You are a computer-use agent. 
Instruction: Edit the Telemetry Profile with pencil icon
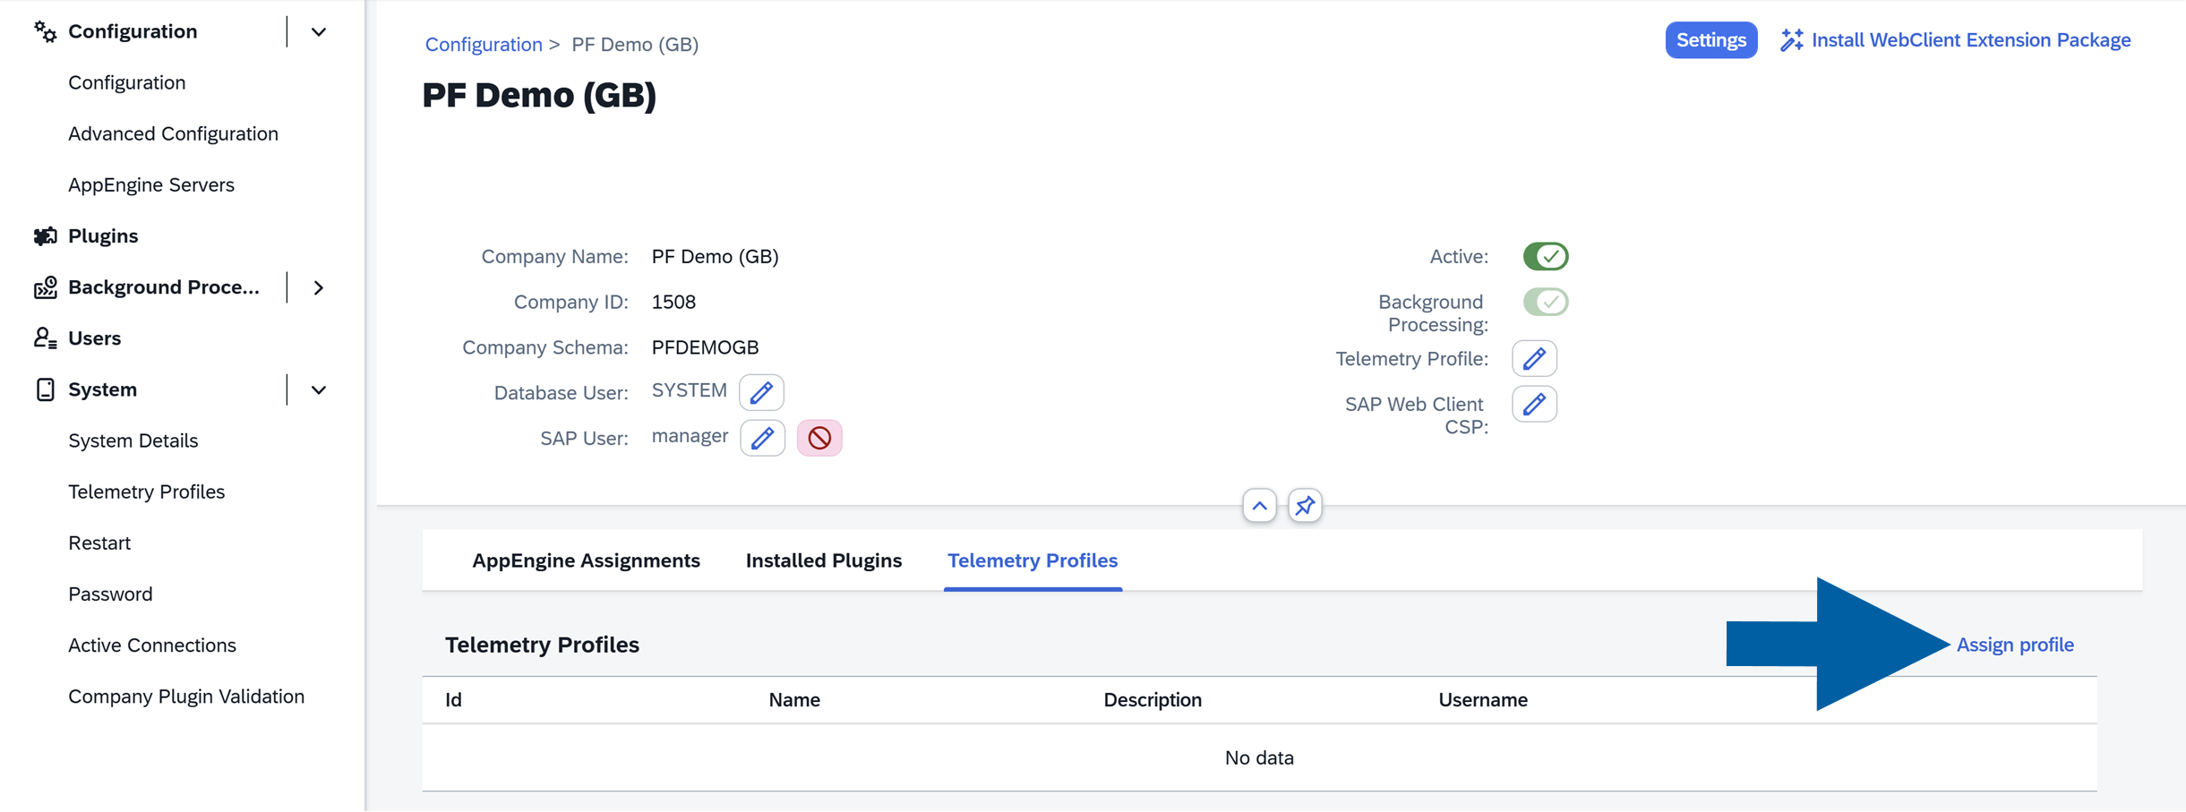click(1534, 359)
